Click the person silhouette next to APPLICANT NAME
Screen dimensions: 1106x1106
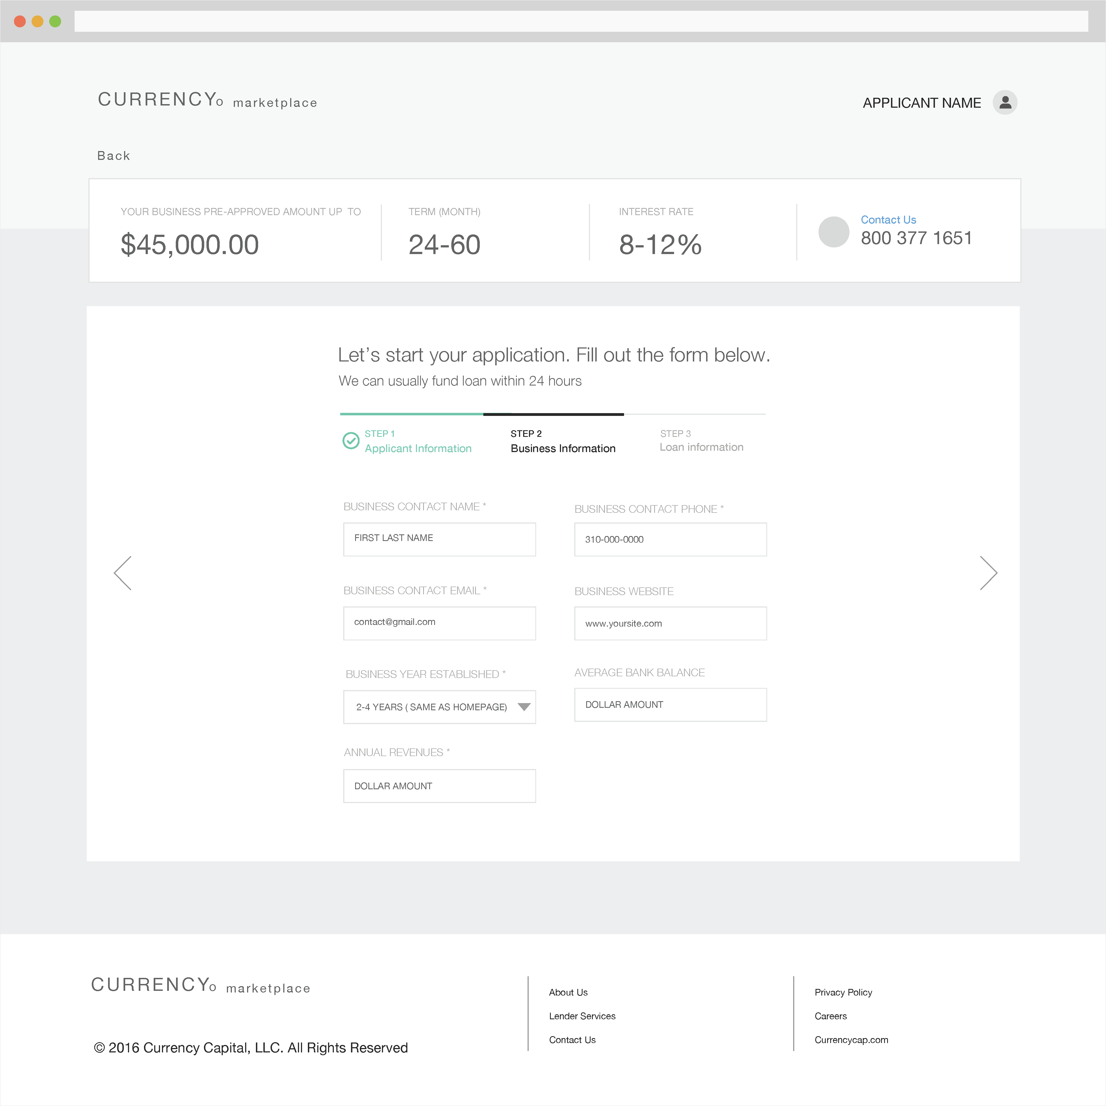pyautogui.click(x=1006, y=102)
